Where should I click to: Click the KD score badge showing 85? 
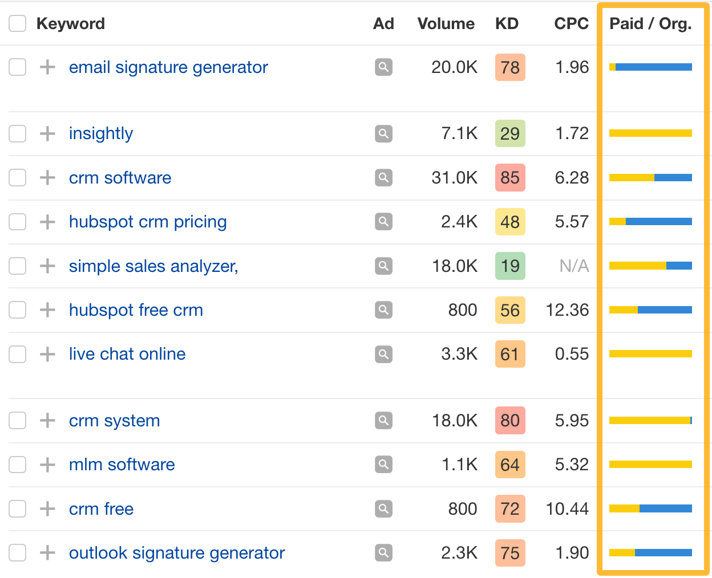tap(510, 177)
